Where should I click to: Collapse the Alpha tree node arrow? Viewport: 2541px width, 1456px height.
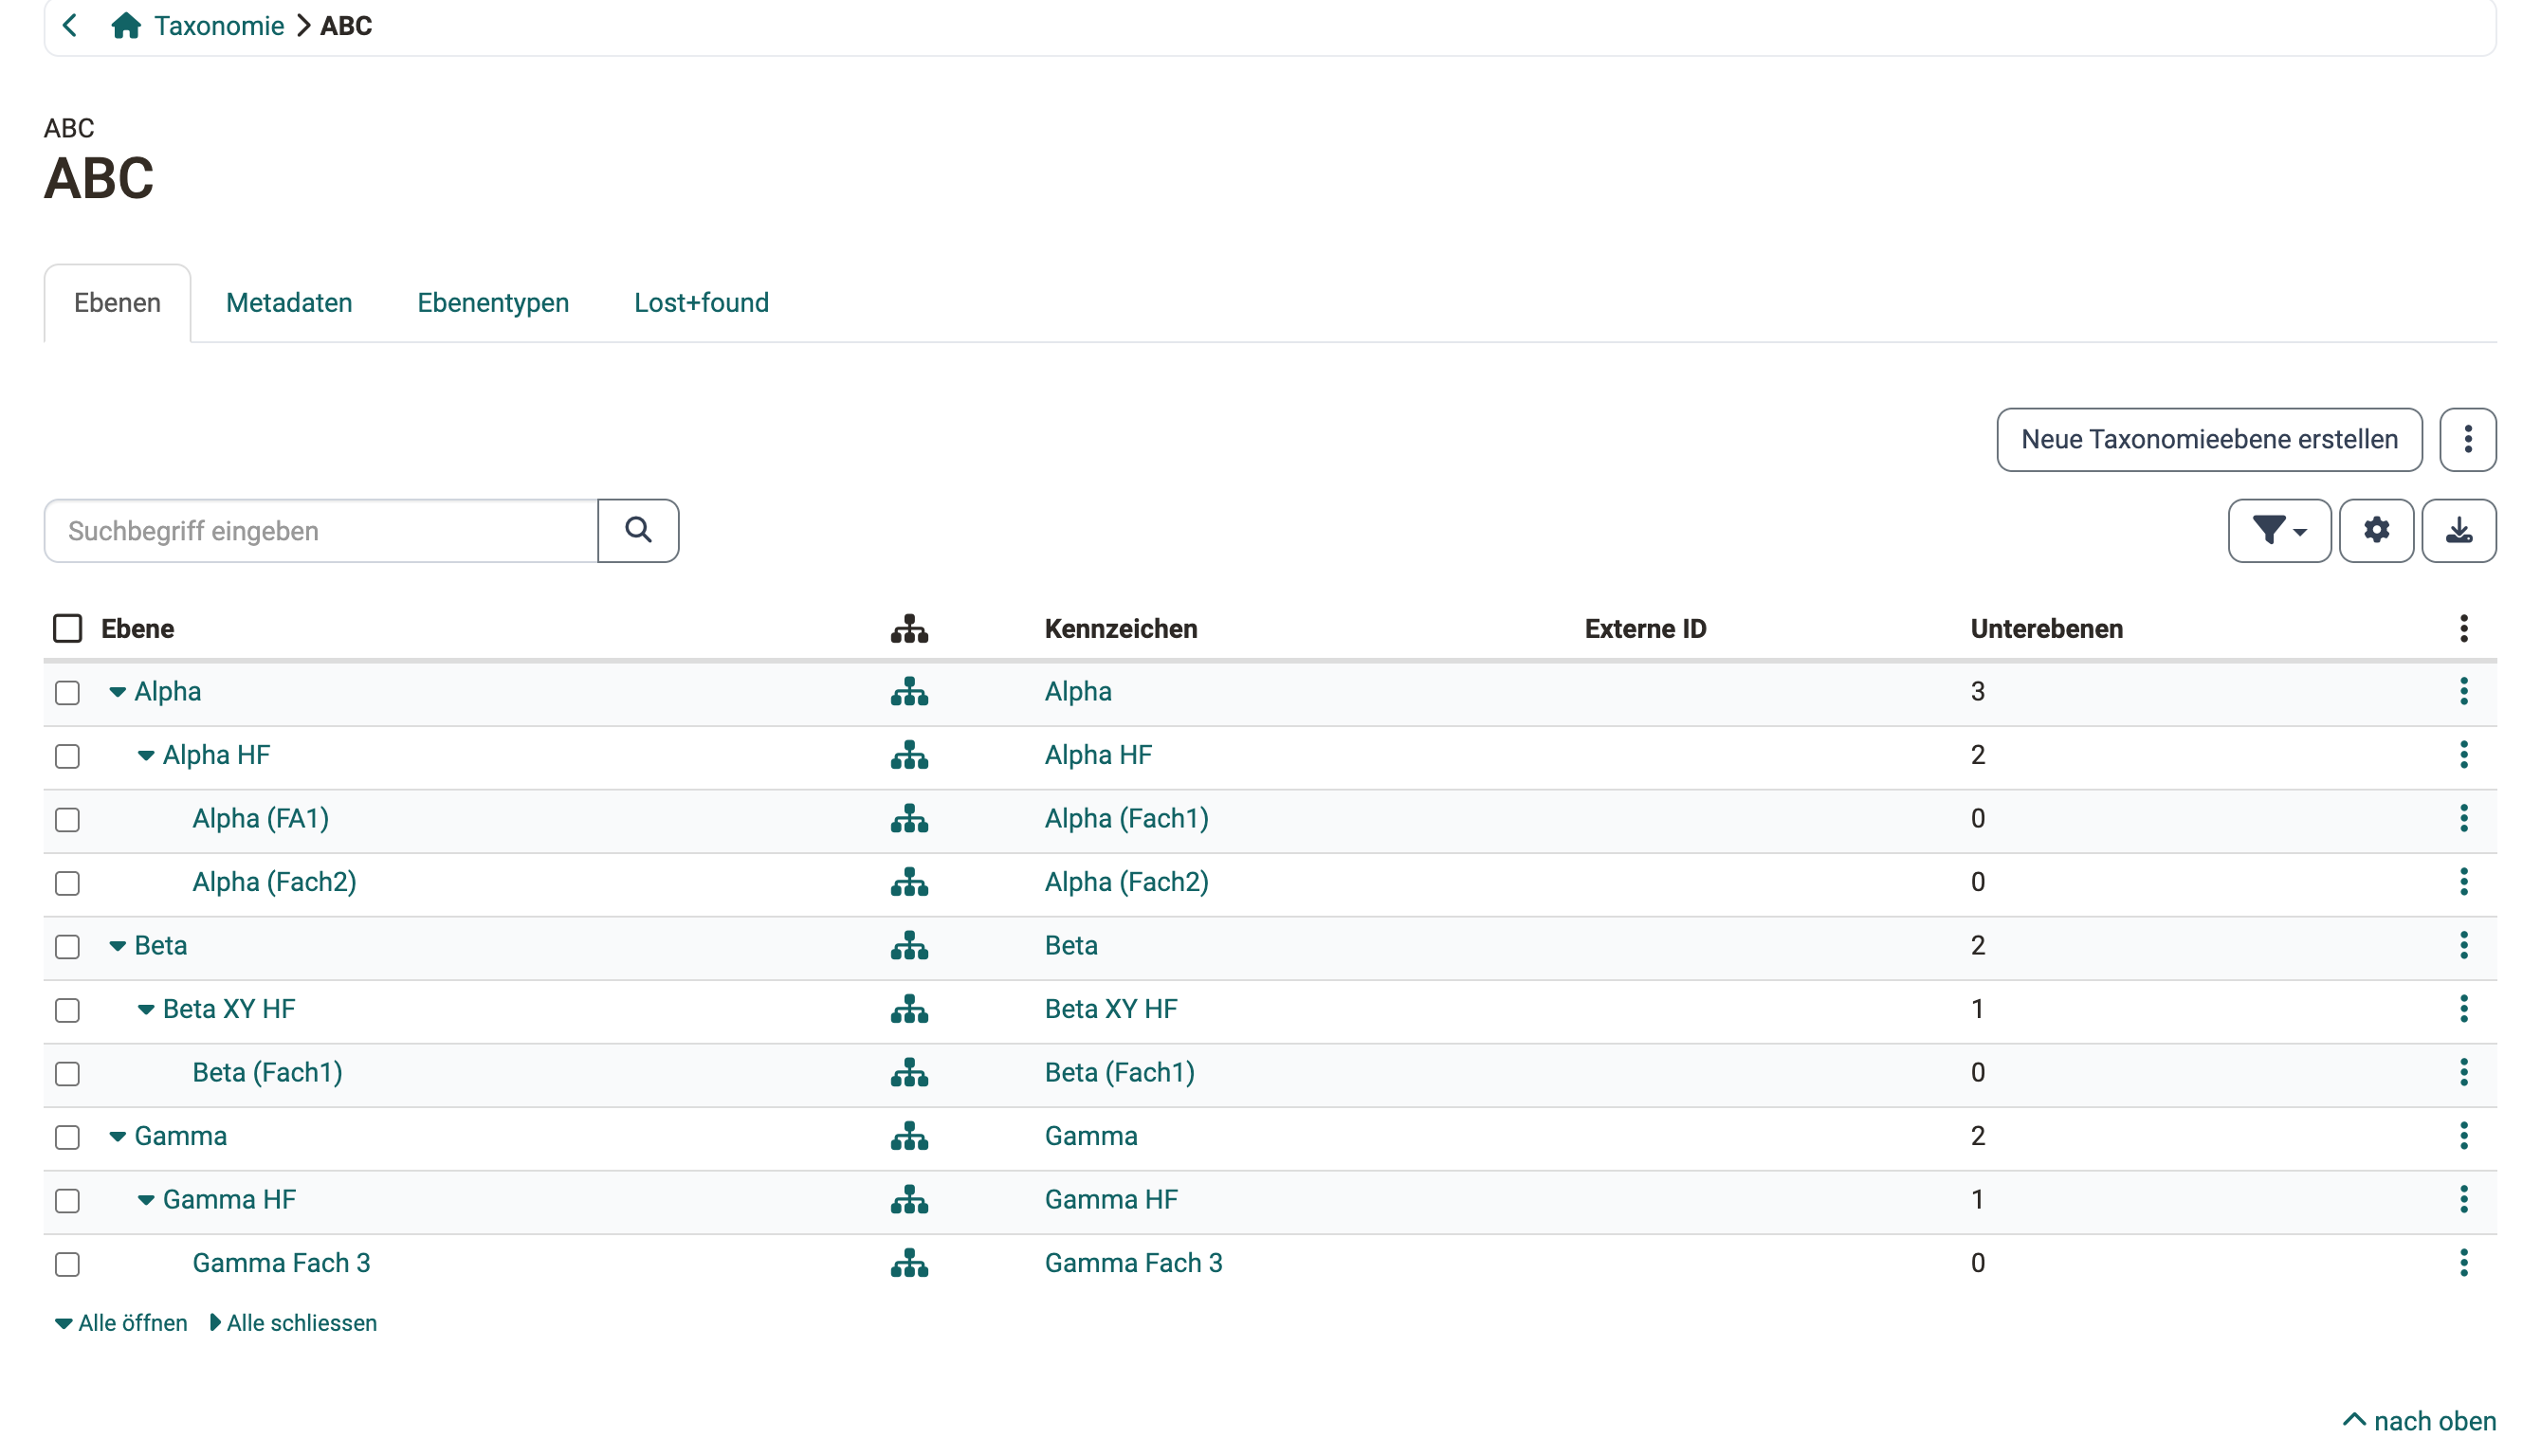pyautogui.click(x=117, y=692)
